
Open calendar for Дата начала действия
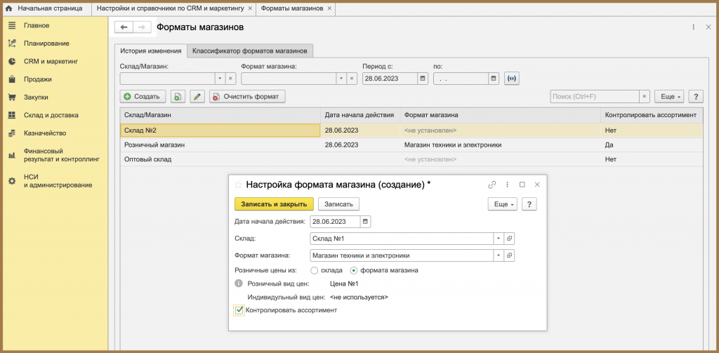365,222
